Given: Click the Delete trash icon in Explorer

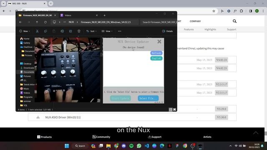Looking at the screenshot, I should 79,31.
